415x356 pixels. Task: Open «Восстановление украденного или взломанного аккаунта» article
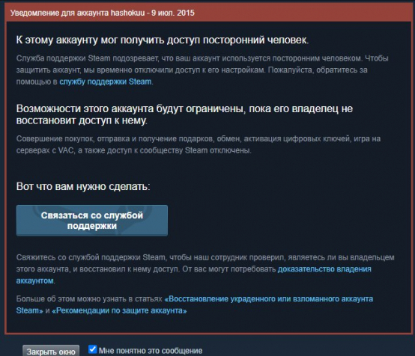pyautogui.click(x=269, y=299)
